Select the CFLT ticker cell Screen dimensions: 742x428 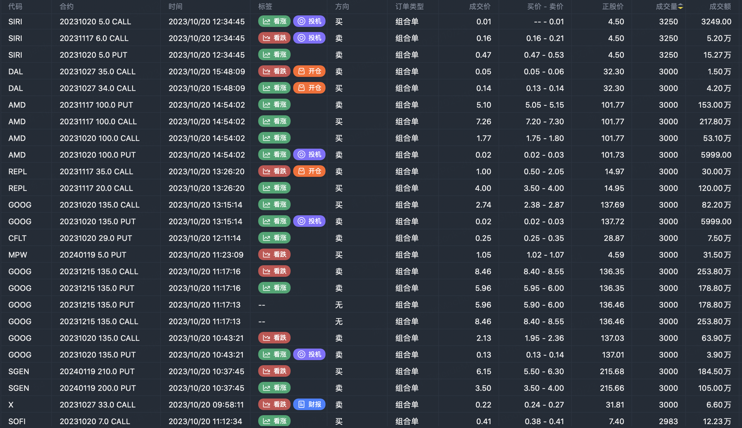(x=17, y=238)
